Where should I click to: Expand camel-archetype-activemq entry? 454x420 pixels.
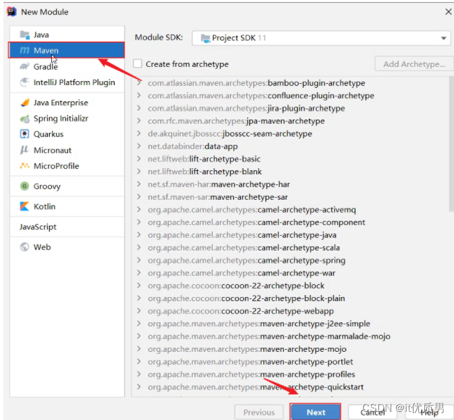[x=139, y=209]
